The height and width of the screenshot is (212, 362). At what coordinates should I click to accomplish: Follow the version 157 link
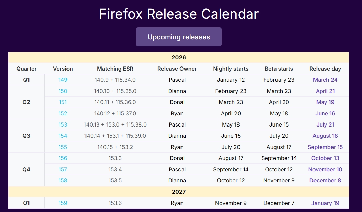(x=63, y=169)
